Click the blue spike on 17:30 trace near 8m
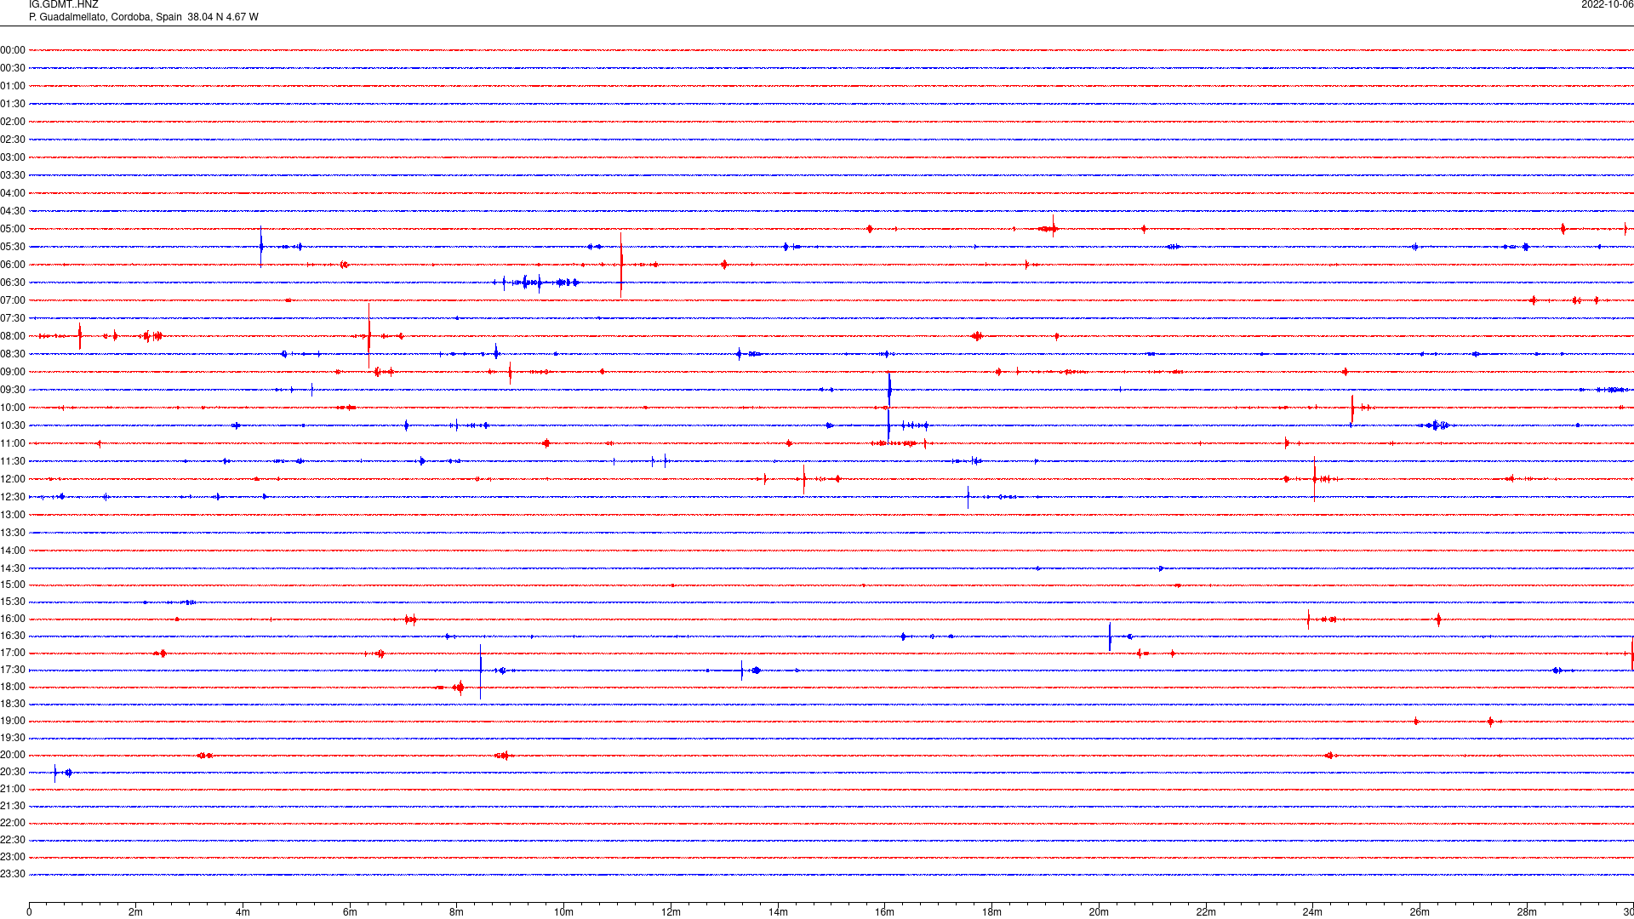 [x=480, y=671]
